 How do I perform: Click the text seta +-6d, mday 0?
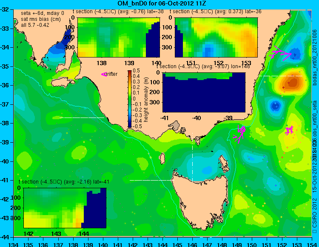42,13
